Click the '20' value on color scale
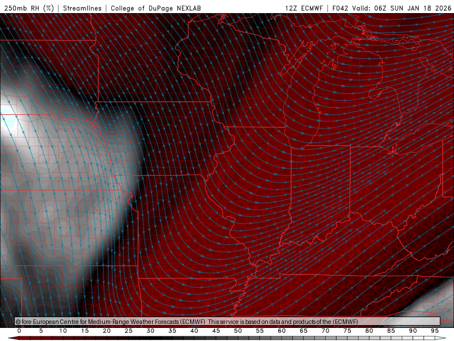 pyautogui.click(x=107, y=331)
